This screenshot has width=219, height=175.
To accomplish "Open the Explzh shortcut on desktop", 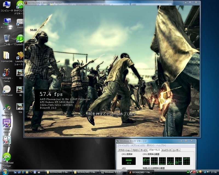I will 20,23.
